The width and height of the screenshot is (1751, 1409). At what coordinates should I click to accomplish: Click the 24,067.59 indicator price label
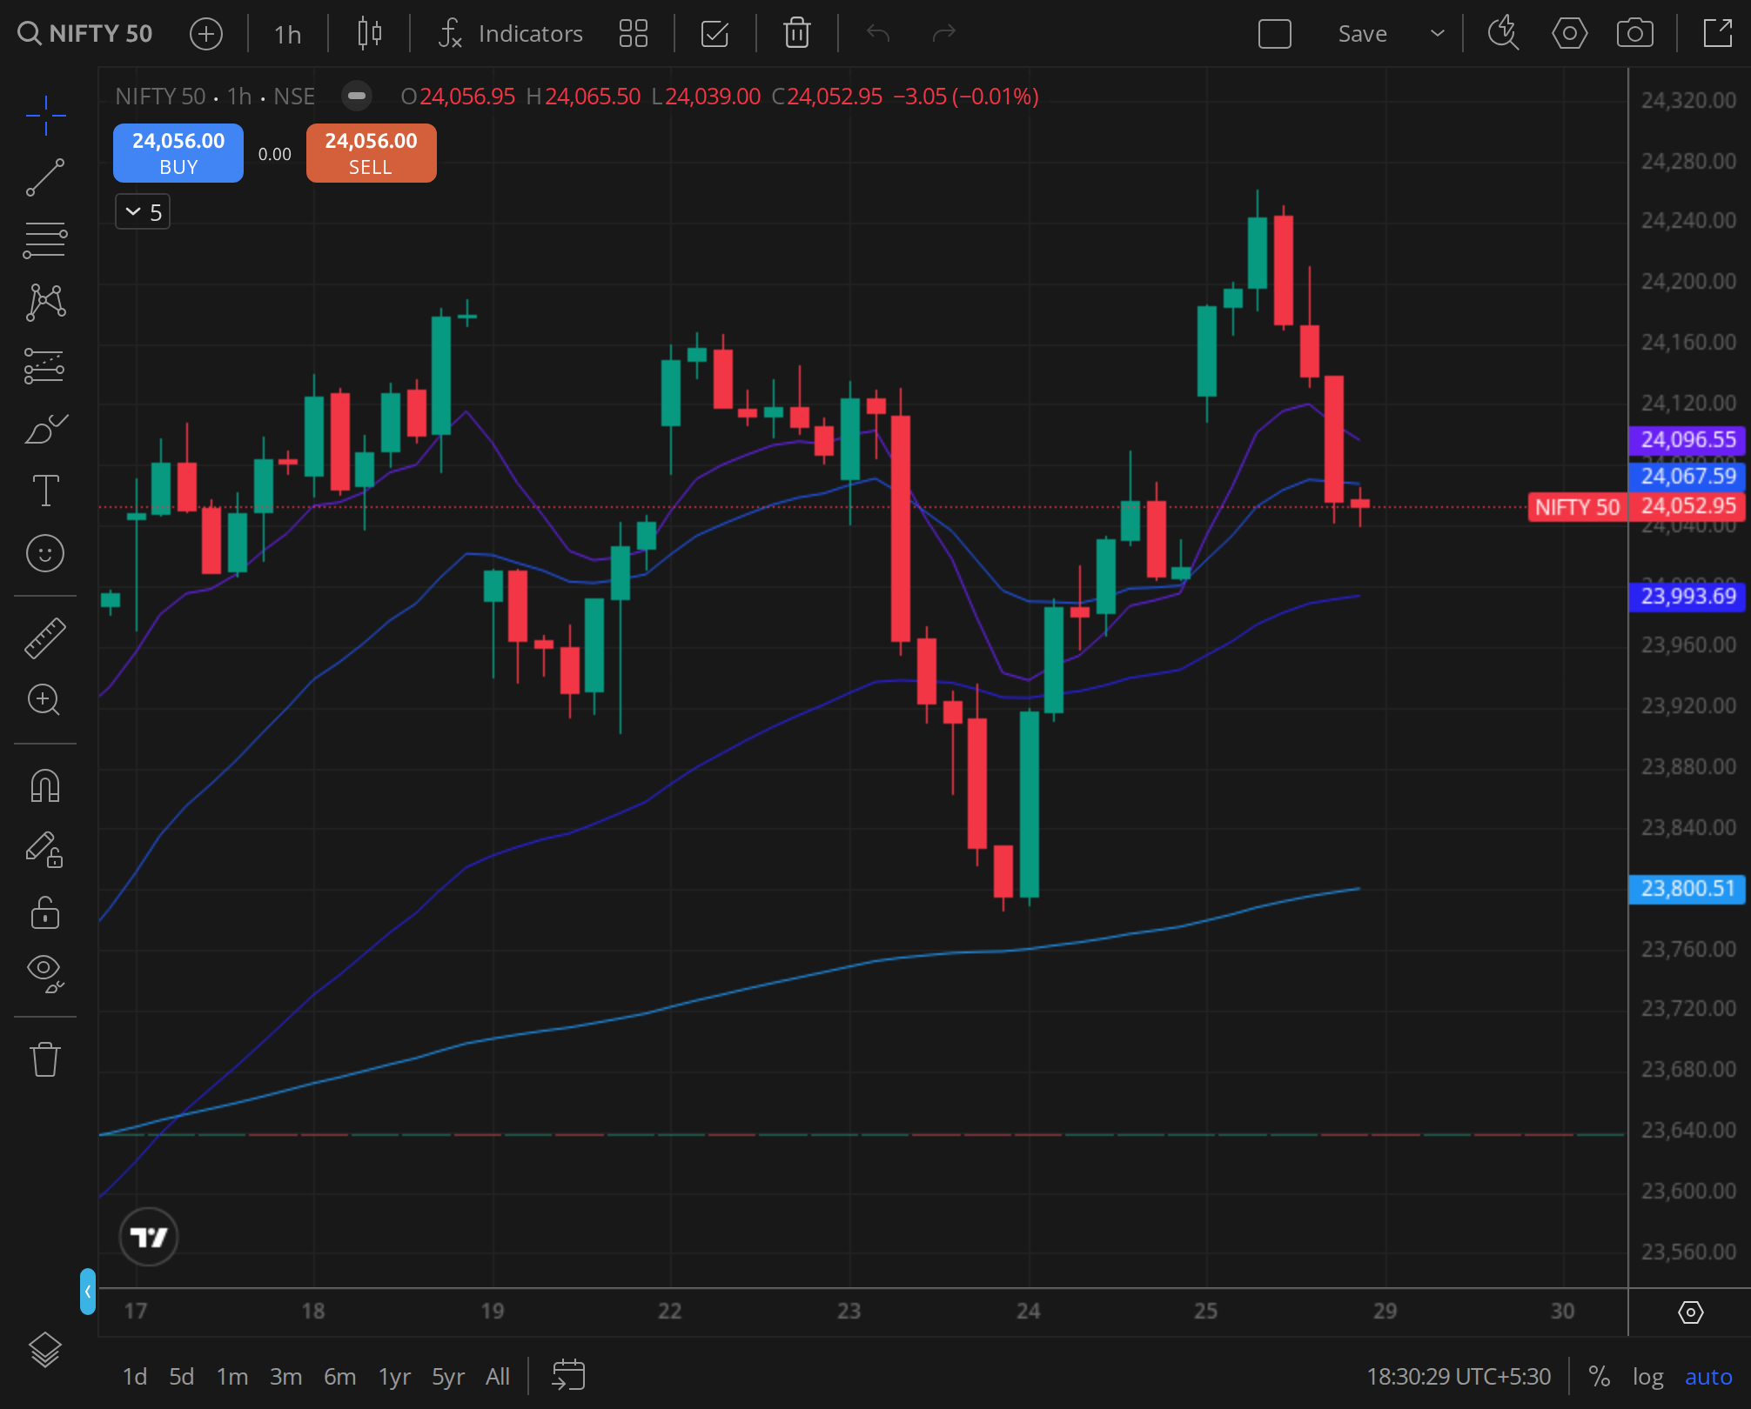[x=1687, y=476]
